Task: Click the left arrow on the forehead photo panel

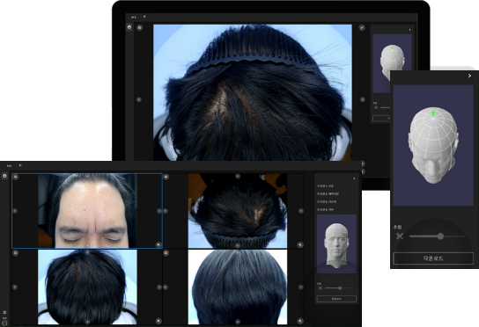Action: (x=15, y=211)
